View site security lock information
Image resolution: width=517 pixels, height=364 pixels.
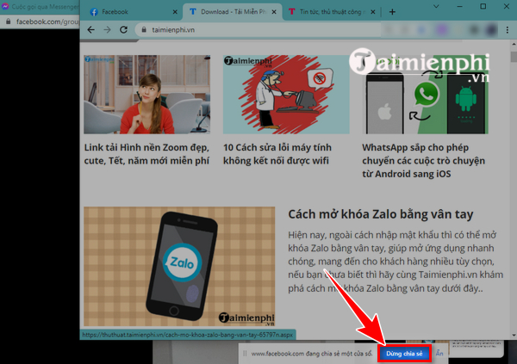tap(144, 29)
